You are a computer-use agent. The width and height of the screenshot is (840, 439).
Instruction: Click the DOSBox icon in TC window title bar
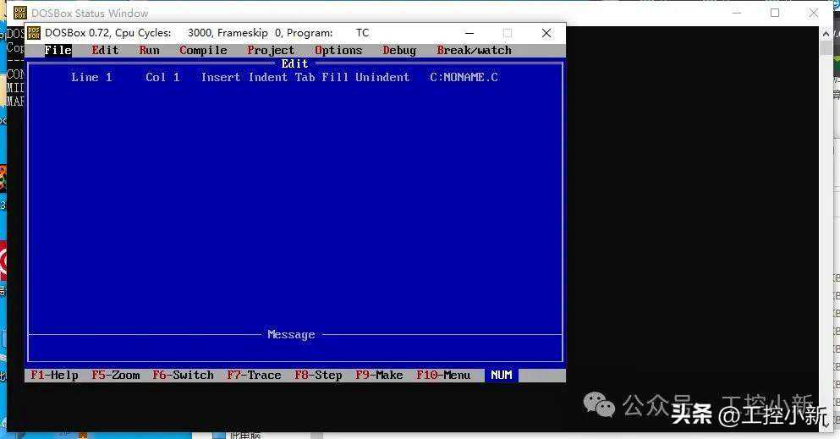pyautogui.click(x=34, y=33)
